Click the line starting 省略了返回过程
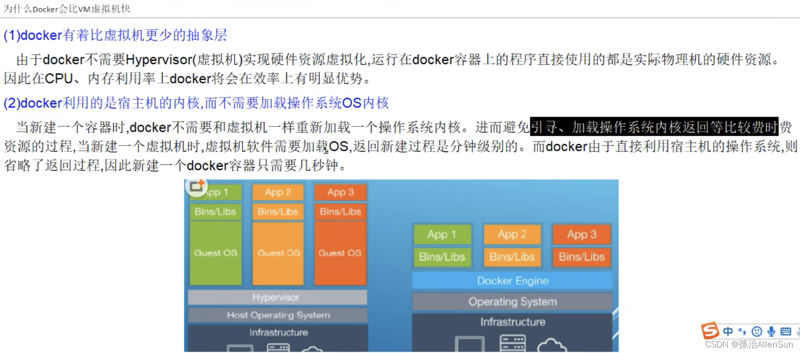This screenshot has width=800, height=353. [x=175, y=165]
